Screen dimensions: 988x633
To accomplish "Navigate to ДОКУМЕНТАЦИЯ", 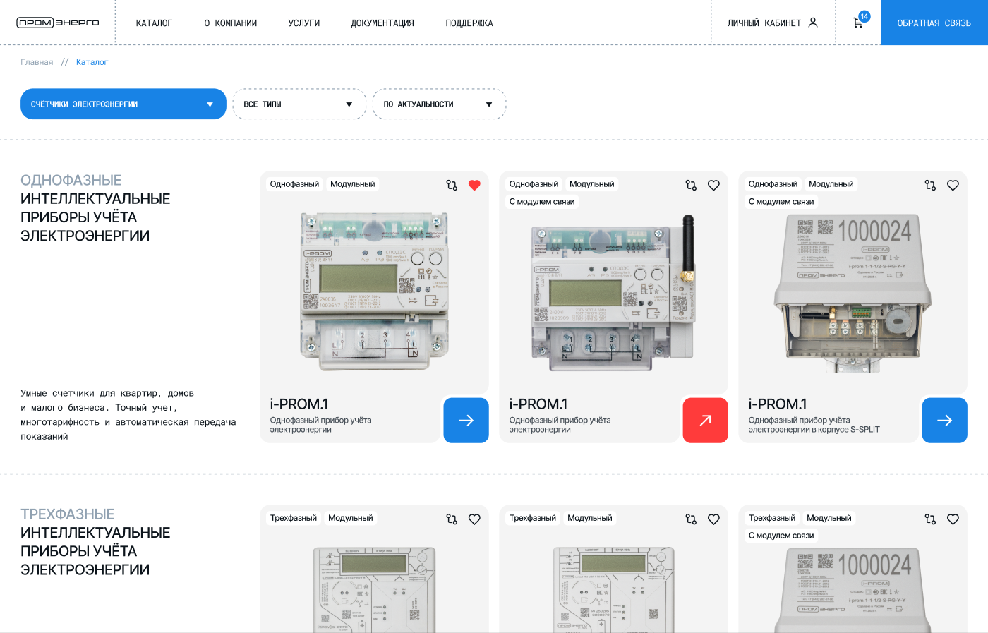I will pyautogui.click(x=382, y=23).
